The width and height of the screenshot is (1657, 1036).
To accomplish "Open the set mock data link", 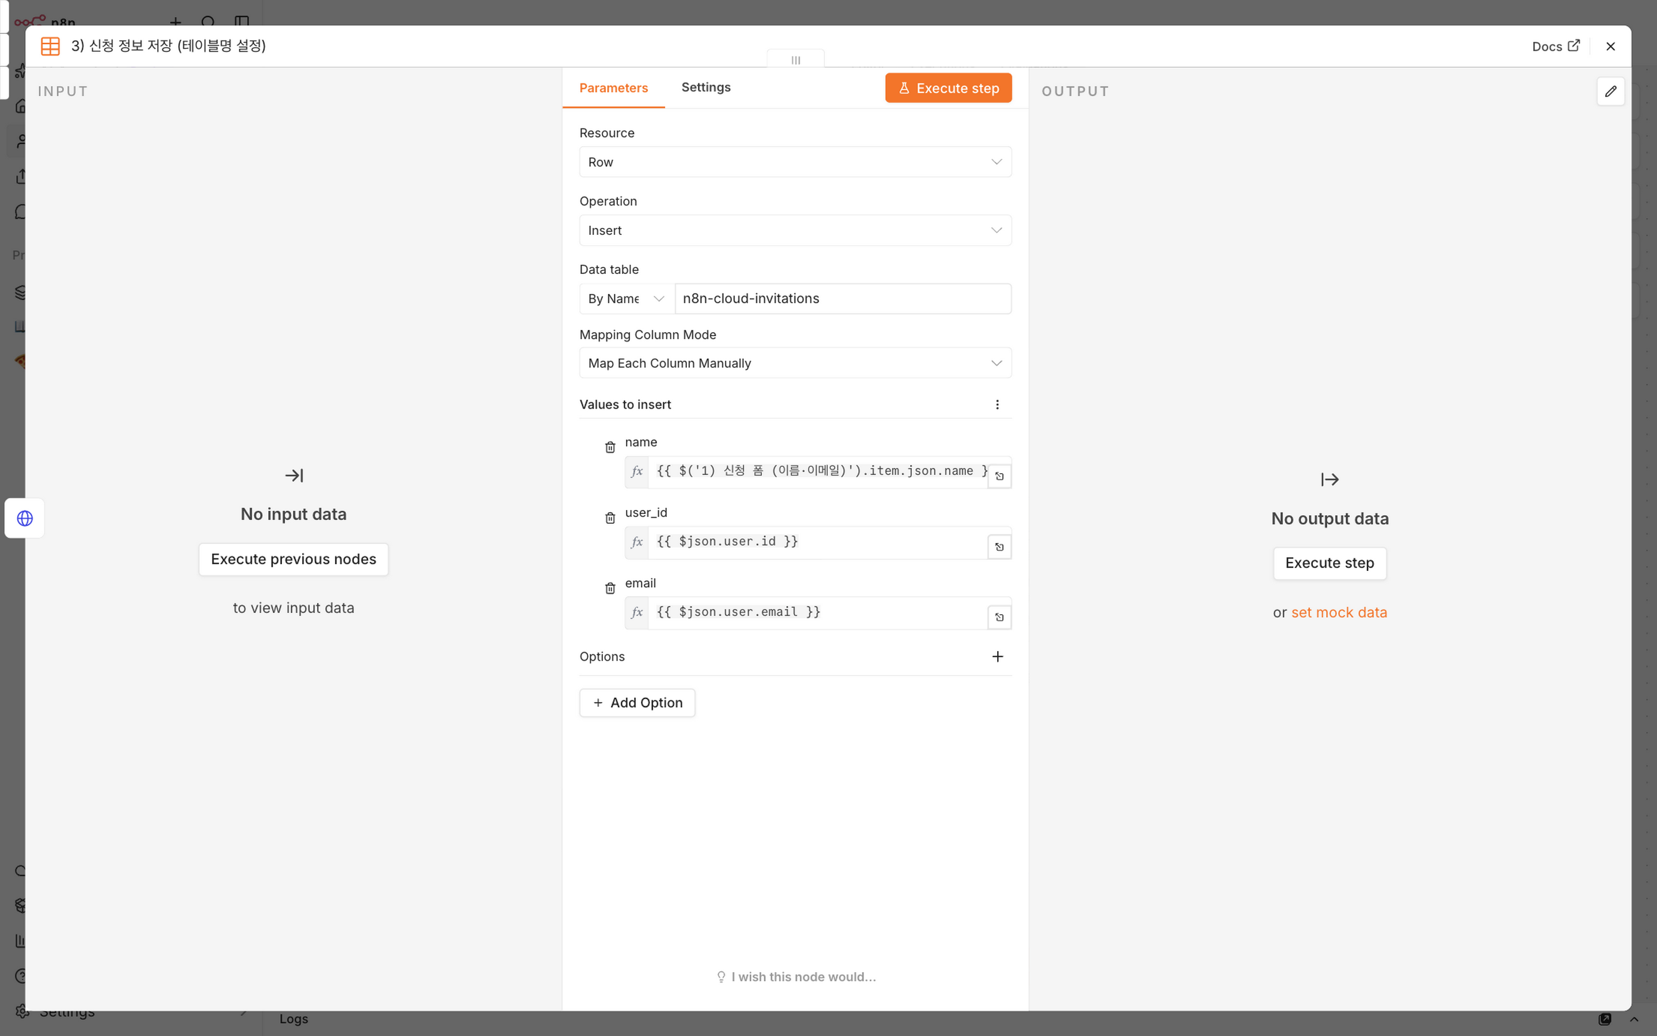I will (x=1339, y=612).
